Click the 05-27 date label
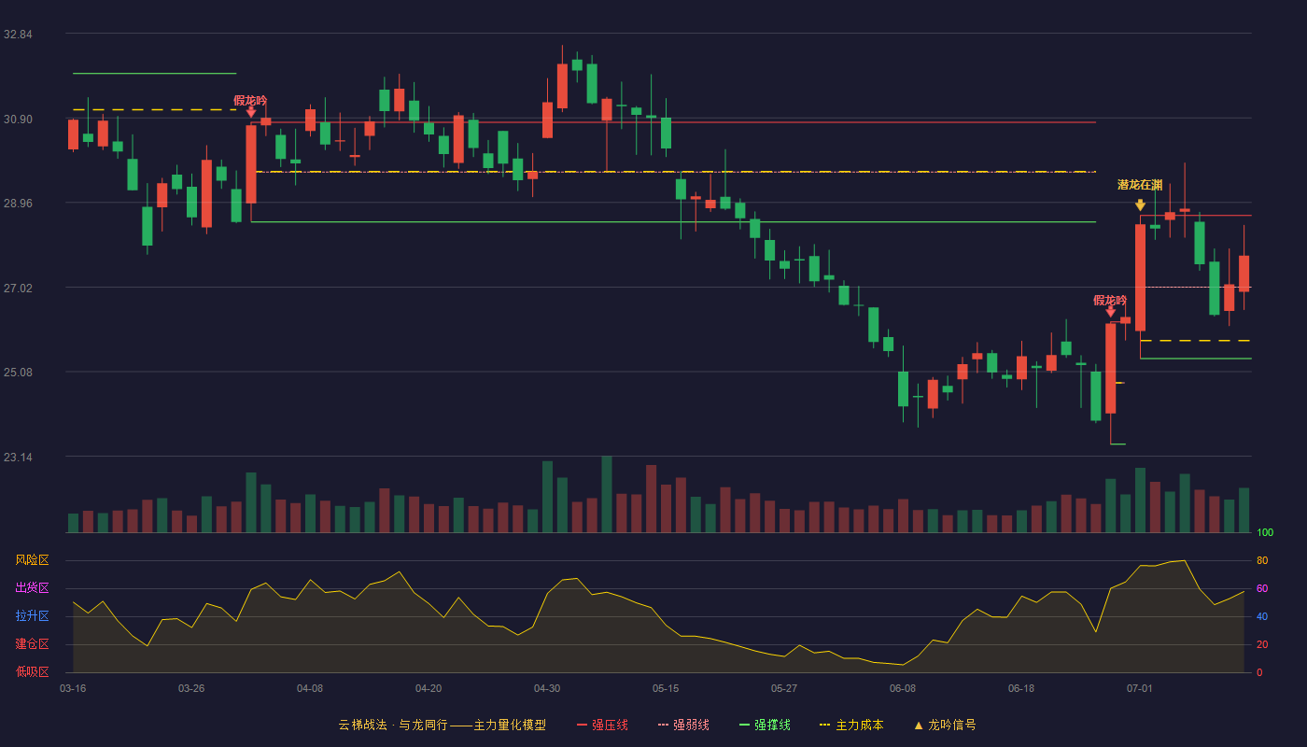The width and height of the screenshot is (1307, 747). click(784, 688)
